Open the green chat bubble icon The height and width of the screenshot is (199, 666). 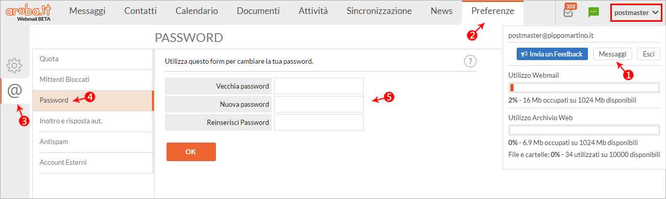593,12
